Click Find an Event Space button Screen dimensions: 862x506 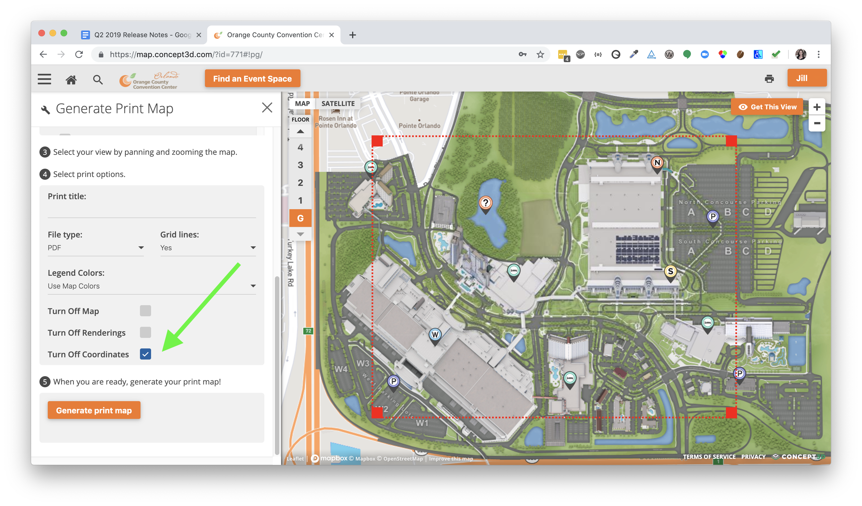252,79
